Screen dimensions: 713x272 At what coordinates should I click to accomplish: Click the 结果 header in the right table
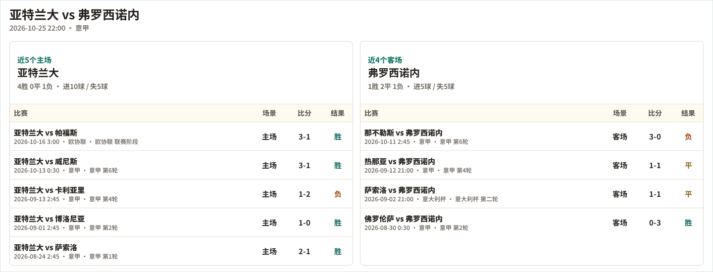click(x=688, y=113)
